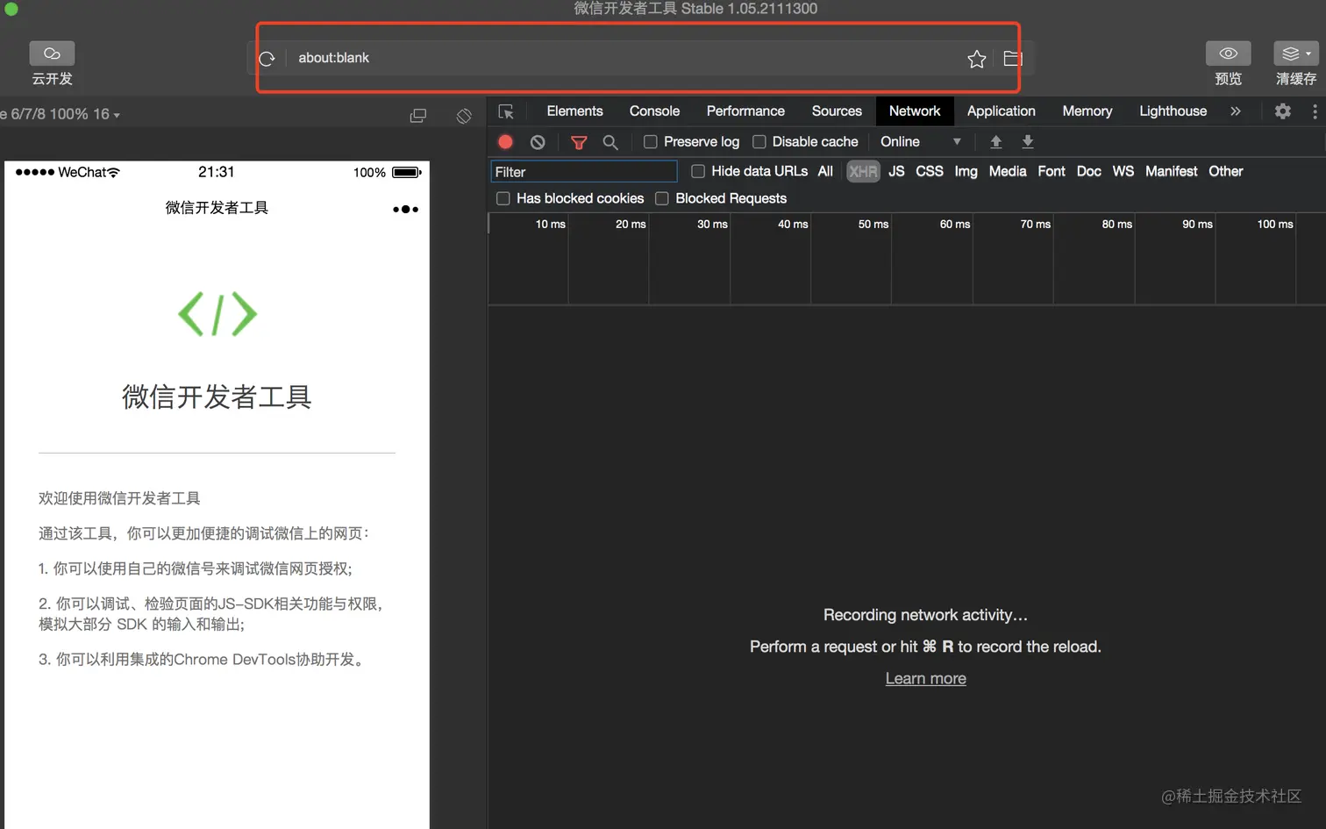Switch to the Elements tab
Image resolution: width=1326 pixels, height=829 pixels.
coord(574,111)
